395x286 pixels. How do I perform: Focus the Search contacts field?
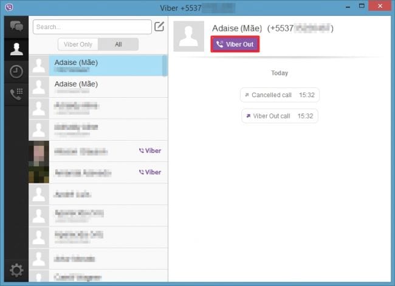[92, 27]
